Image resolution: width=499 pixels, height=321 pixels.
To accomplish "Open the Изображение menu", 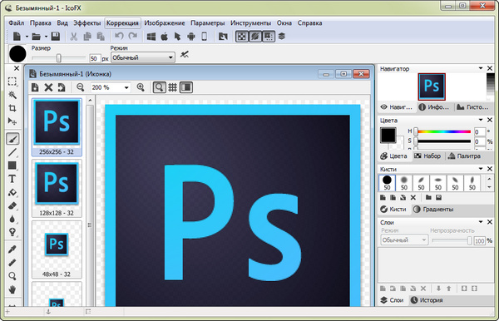I will tap(165, 23).
